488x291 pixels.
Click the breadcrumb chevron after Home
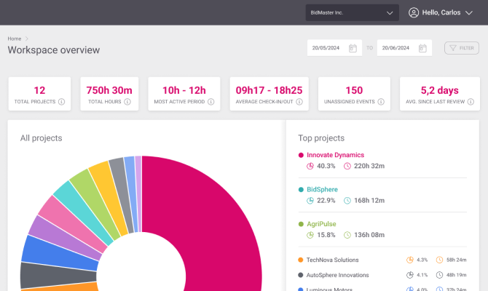pyautogui.click(x=27, y=39)
